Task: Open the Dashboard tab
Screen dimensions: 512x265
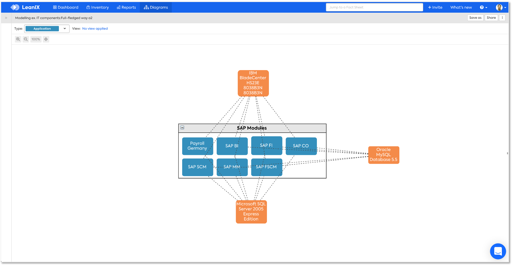Action: (x=66, y=7)
